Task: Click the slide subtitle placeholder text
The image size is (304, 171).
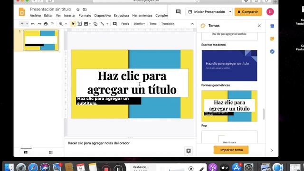Action: point(109,101)
